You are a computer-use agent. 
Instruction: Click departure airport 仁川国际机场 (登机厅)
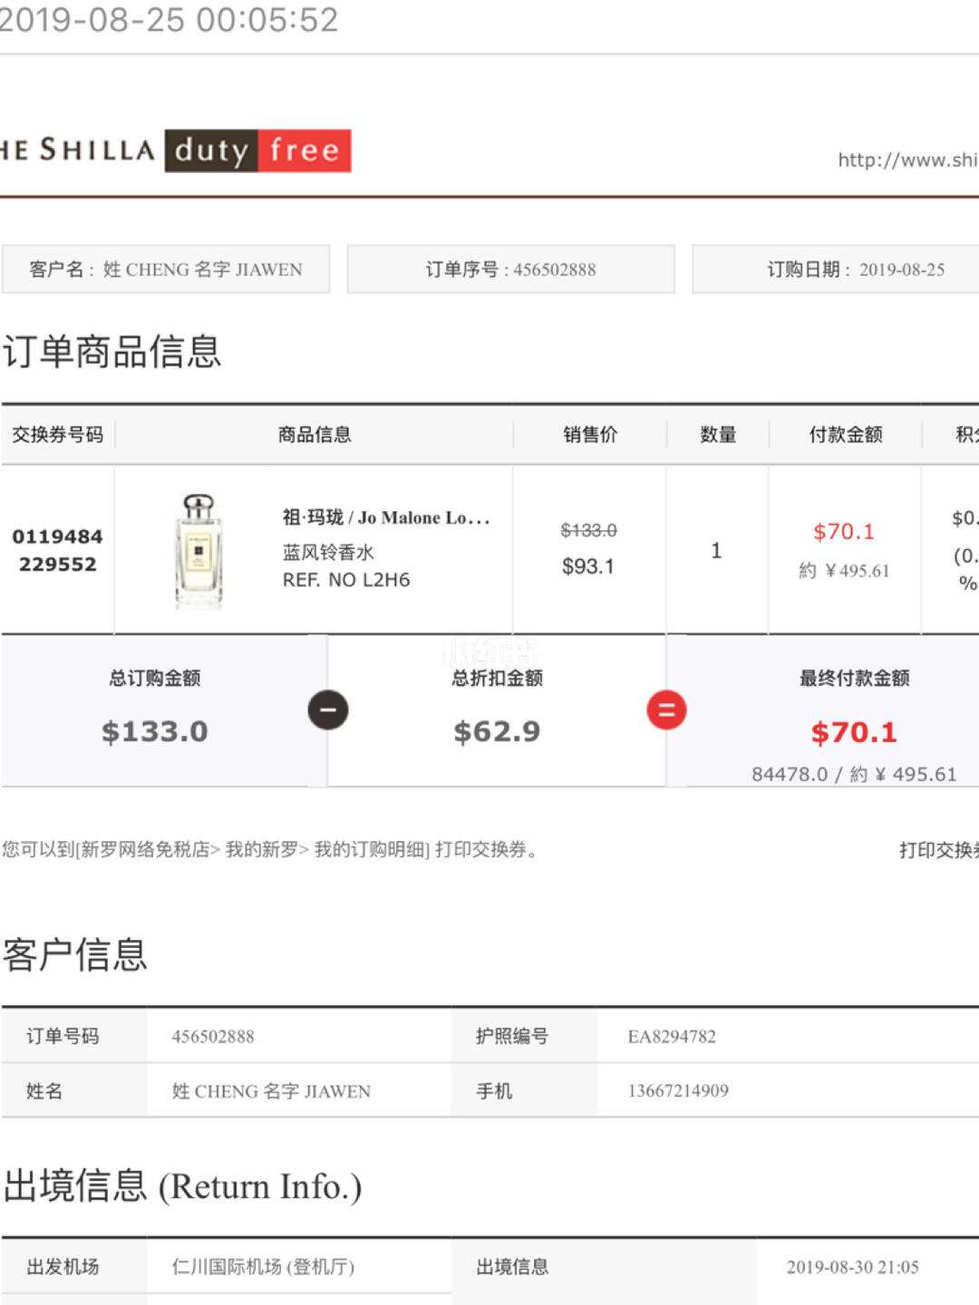[263, 1267]
